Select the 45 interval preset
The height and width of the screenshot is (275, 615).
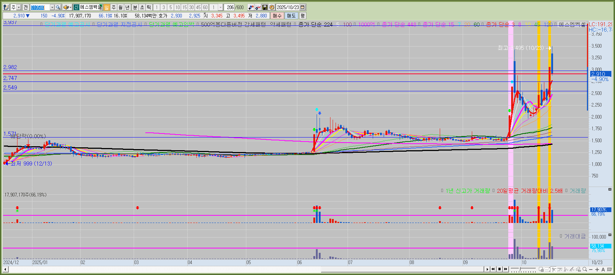click(x=198, y=7)
